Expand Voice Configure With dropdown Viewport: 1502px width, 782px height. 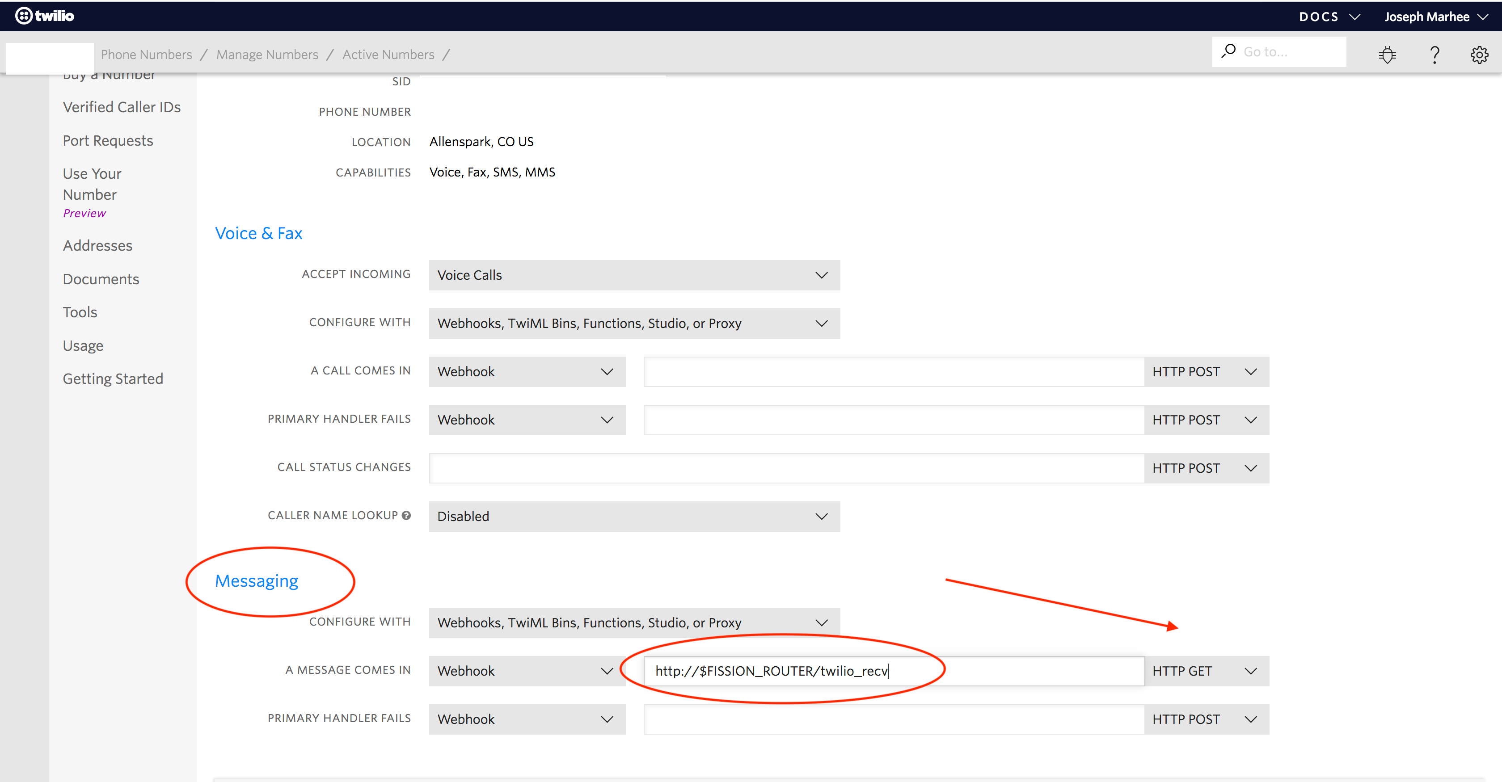(x=634, y=324)
